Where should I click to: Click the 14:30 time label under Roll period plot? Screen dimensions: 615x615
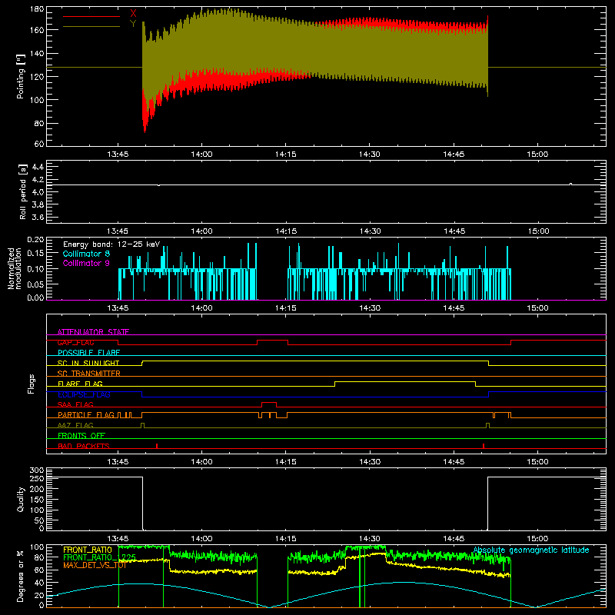tap(370, 231)
